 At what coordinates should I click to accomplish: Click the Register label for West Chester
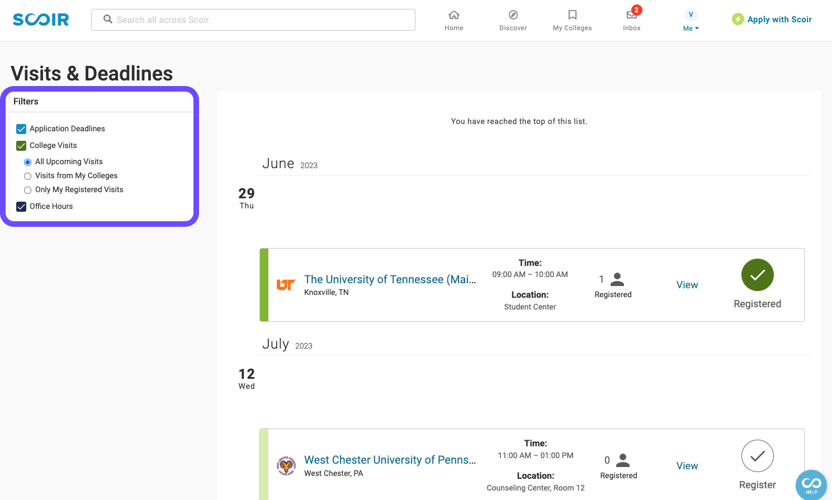758,485
